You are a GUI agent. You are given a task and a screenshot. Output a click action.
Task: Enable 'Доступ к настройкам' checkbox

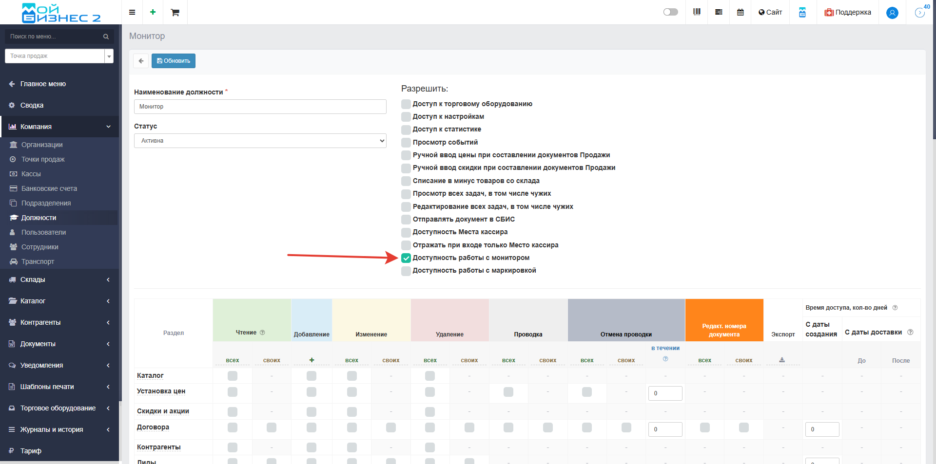click(406, 117)
